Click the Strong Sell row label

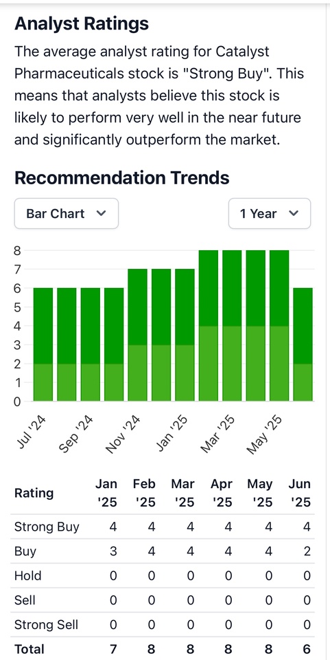click(46, 625)
